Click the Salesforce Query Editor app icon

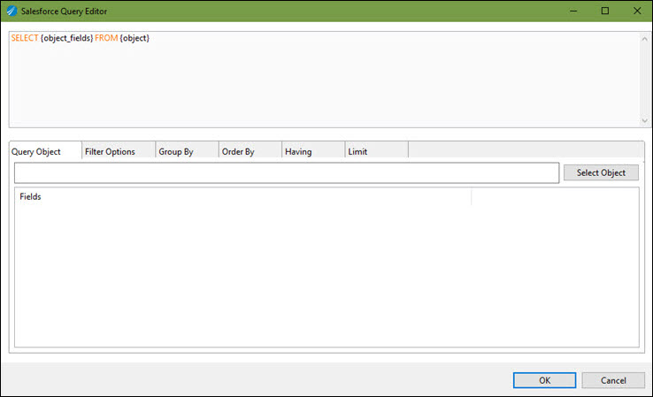(12, 11)
